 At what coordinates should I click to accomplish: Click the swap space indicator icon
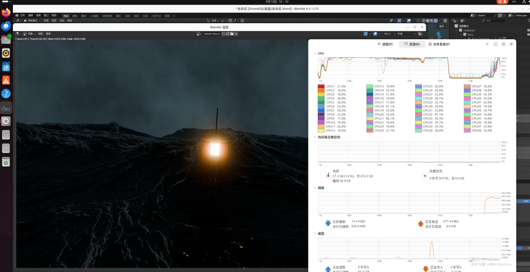pyautogui.click(x=424, y=175)
